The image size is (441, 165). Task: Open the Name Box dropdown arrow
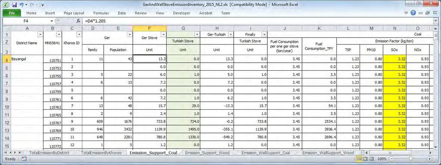coord(52,21)
